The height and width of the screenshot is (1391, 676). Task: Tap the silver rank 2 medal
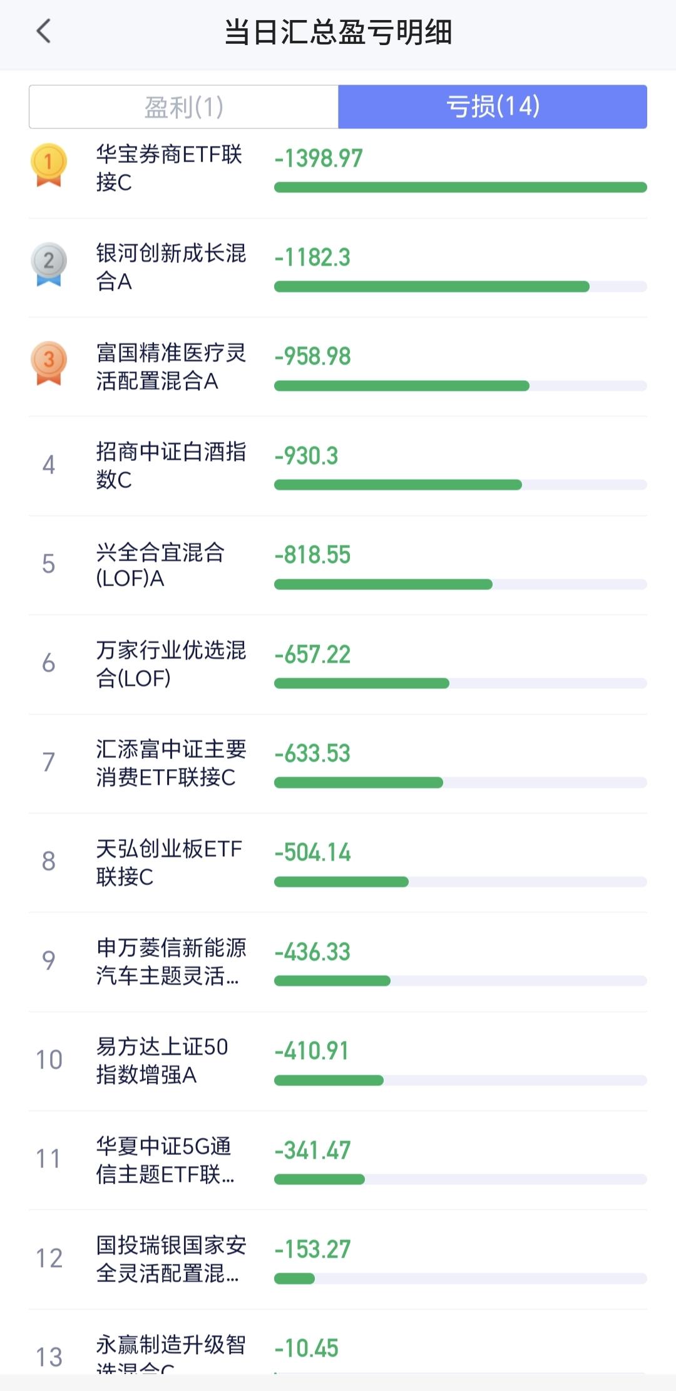pos(48,264)
